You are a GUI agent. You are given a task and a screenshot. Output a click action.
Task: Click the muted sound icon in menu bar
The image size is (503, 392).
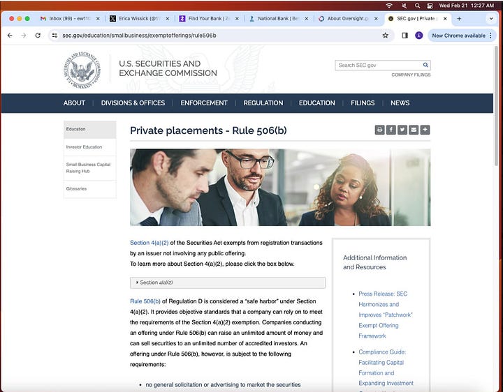tap(404, 6)
